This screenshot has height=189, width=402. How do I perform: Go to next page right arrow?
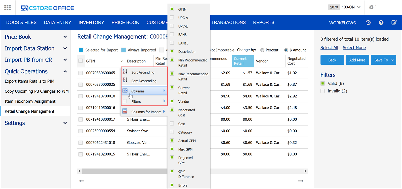pos(301,181)
